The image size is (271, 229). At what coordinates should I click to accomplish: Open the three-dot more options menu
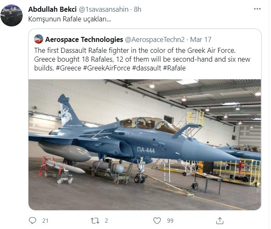point(257,9)
